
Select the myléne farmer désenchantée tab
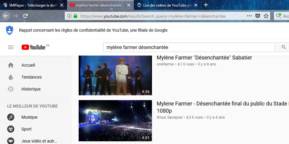(100, 5)
